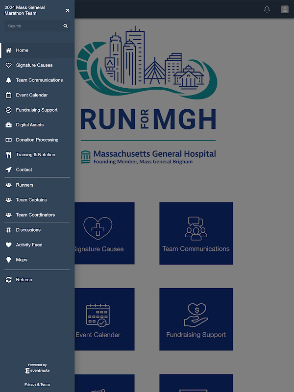Click the Training & Nutrition utensils icon

coord(8,155)
